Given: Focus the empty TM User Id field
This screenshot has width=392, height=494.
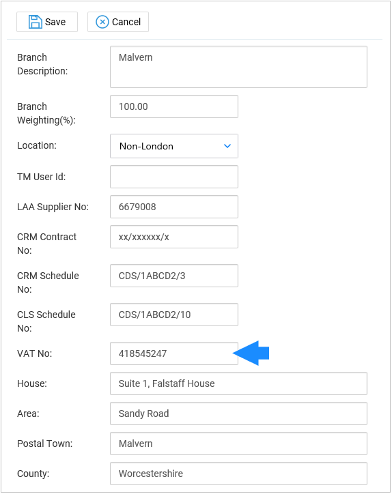Looking at the screenshot, I should 174,177.
